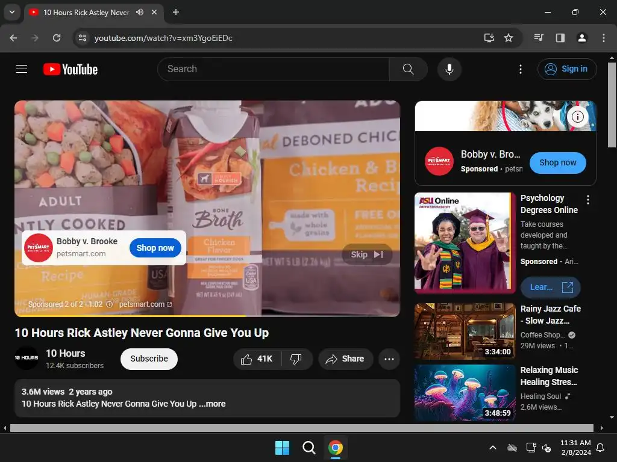Open Relaxing Music jellyfish video thumbnail

tap(465, 393)
